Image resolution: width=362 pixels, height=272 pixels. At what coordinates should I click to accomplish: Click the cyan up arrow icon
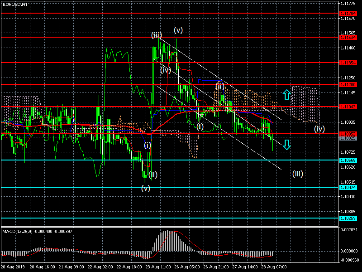click(286, 95)
